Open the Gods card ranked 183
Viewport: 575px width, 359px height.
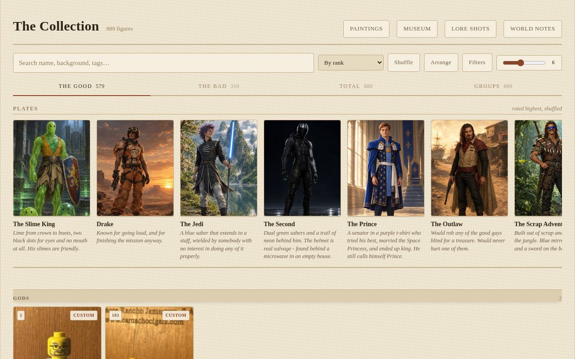click(x=149, y=333)
